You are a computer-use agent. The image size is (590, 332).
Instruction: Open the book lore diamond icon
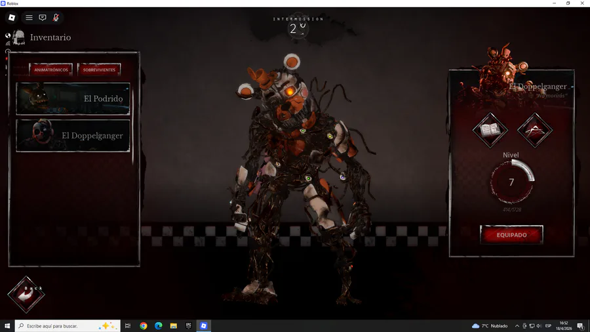point(490,130)
